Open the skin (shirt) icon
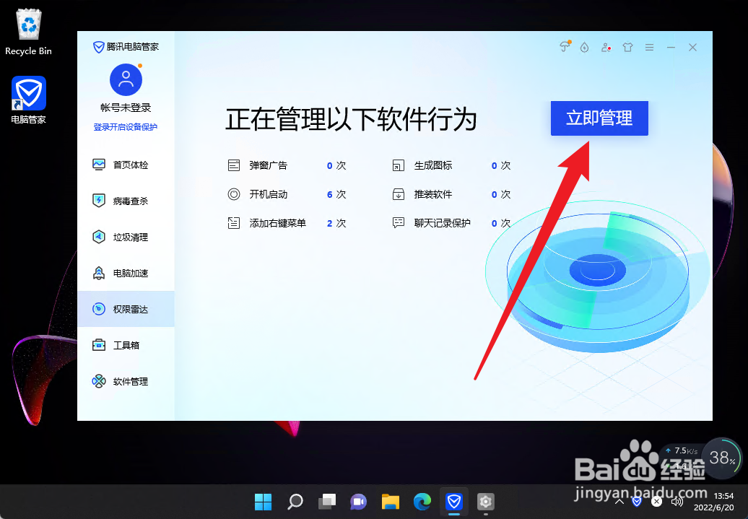Image resolution: width=748 pixels, height=519 pixels. click(x=627, y=47)
